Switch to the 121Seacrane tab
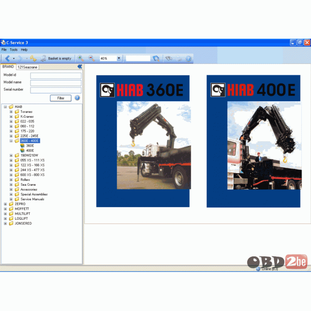311x311 pixels. (x=28, y=67)
